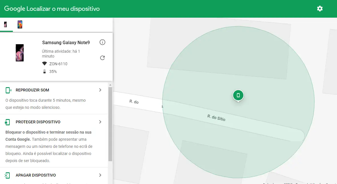This screenshot has width=337, height=184.
Task: Click the Samsung Galaxy Note9 device name
Action: tap(66, 42)
